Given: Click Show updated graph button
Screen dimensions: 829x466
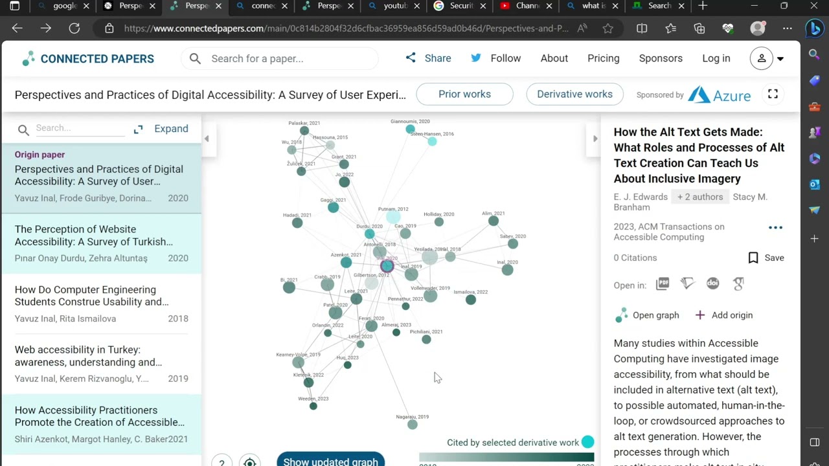Looking at the screenshot, I should pyautogui.click(x=330, y=460).
